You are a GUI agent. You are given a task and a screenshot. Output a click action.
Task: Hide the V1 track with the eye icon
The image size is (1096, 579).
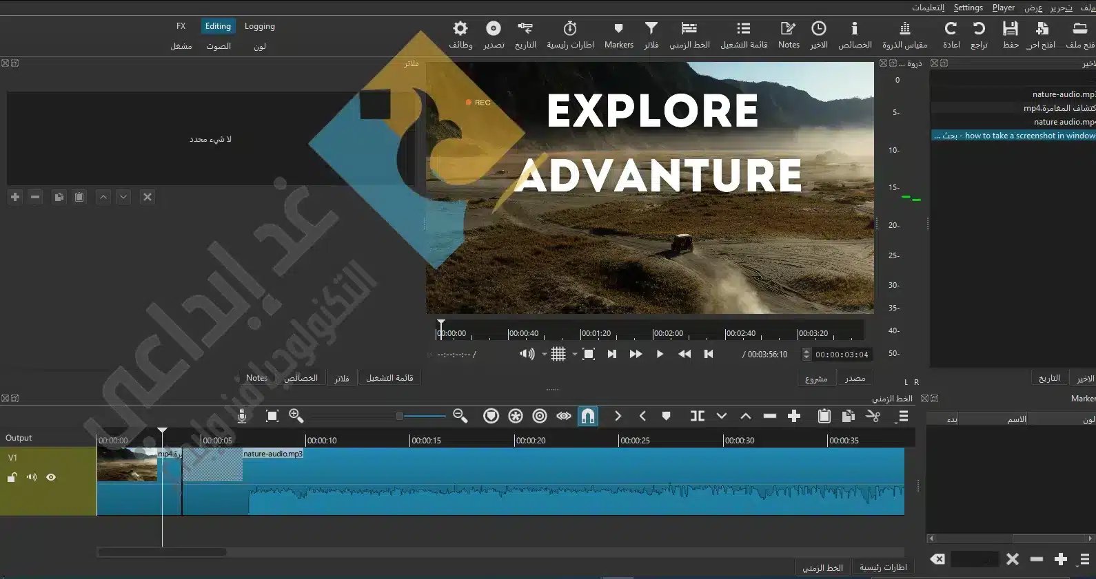tap(51, 477)
